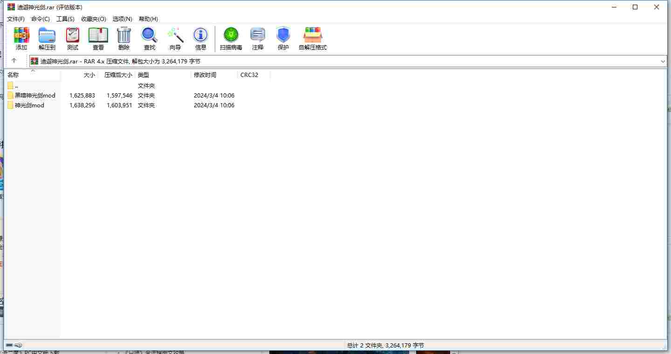Image resolution: width=671 pixels, height=354 pixels.
Task: Sort by 大小 column header
Action: 79,75
